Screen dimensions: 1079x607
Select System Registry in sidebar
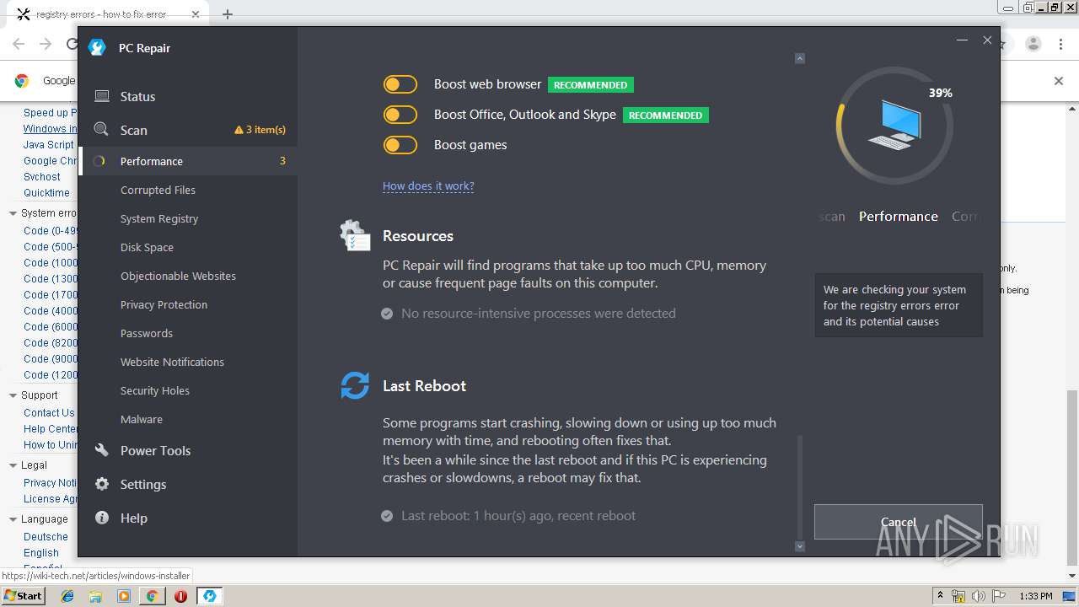(x=159, y=218)
